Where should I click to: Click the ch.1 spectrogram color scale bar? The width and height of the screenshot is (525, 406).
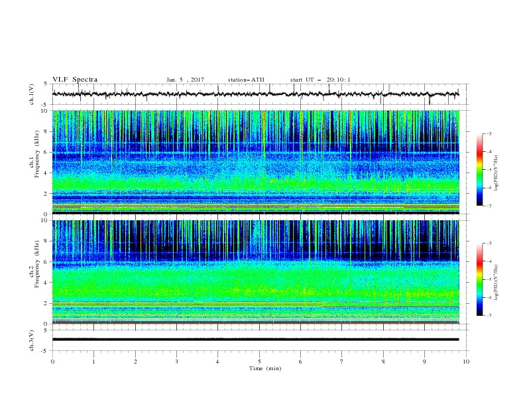[x=479, y=170]
